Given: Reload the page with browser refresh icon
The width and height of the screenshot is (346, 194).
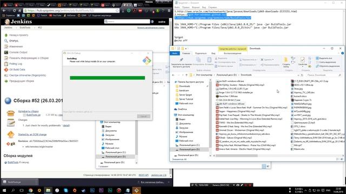Looking at the screenshot, I should 15,10.
